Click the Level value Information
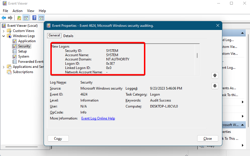The image size is (250, 156). point(89,100)
